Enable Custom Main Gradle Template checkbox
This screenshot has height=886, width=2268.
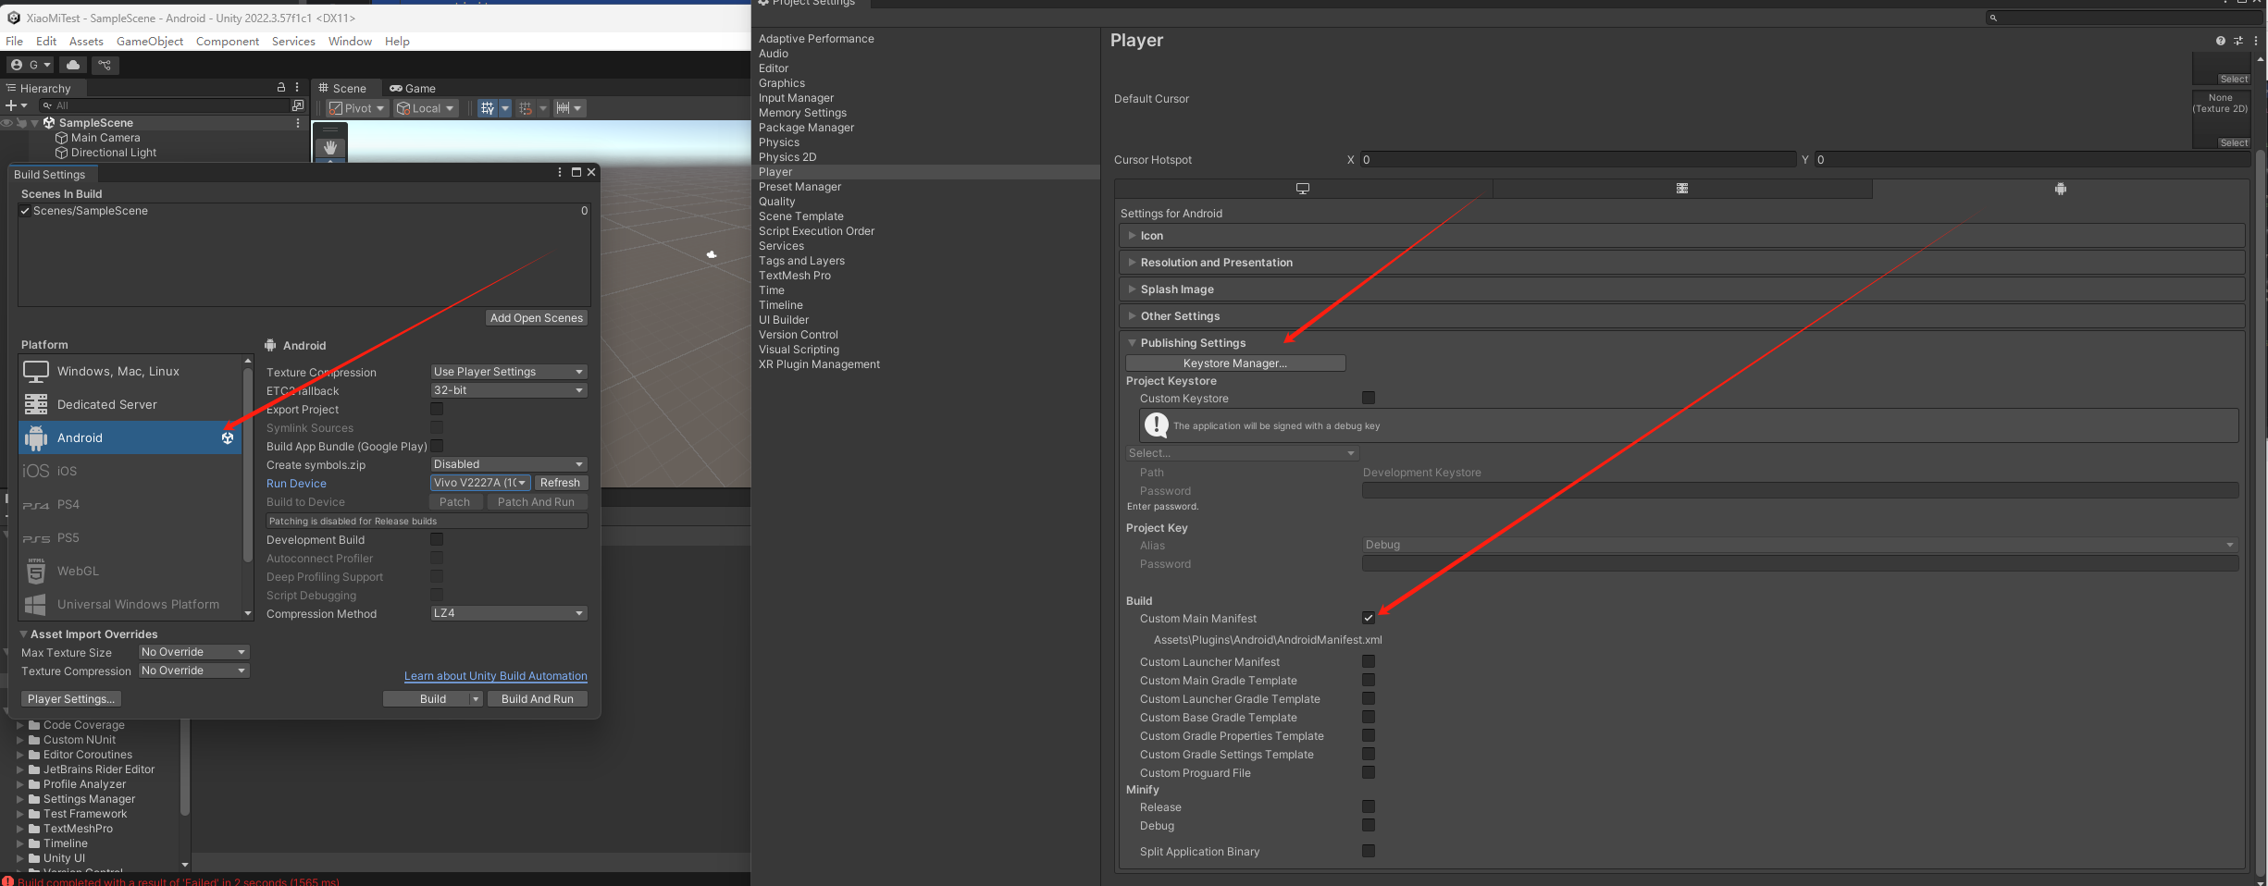tap(1369, 680)
